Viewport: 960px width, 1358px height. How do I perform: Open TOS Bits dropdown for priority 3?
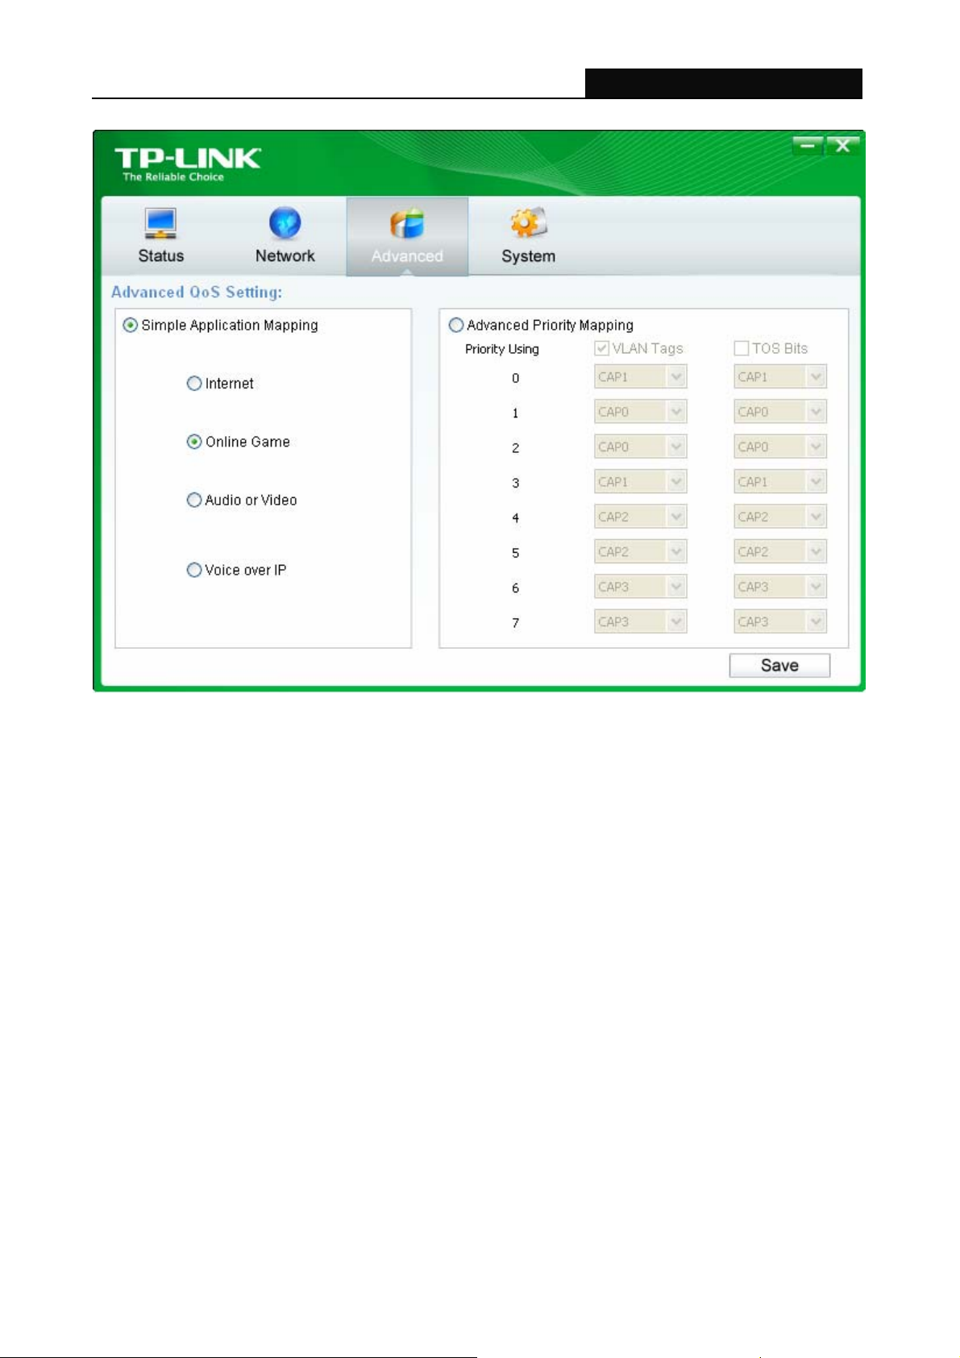780,482
